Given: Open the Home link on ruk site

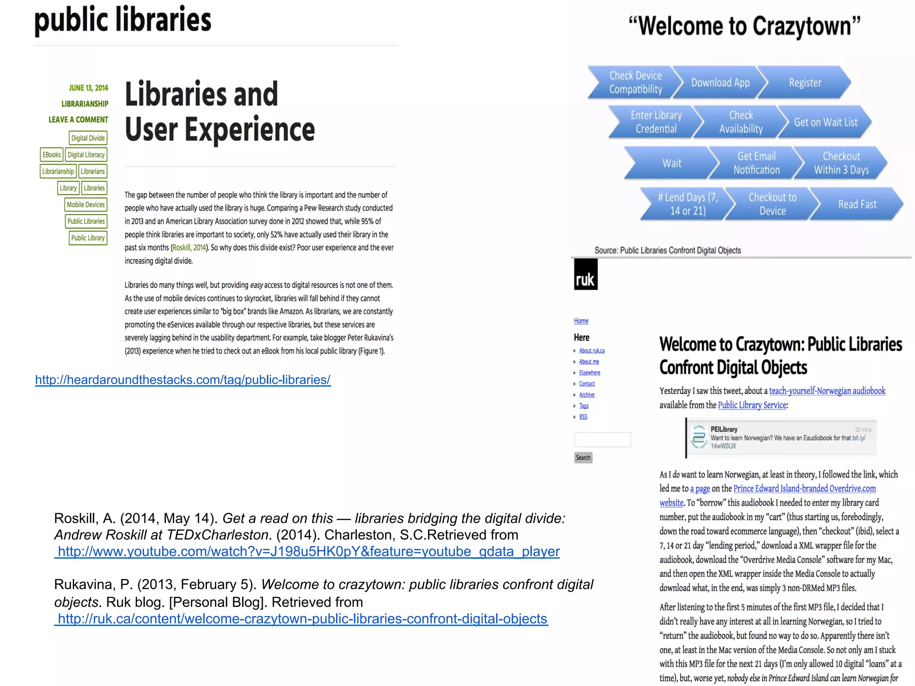Looking at the screenshot, I should pyautogui.click(x=581, y=321).
